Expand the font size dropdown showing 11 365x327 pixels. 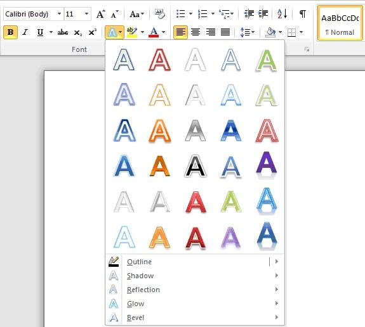[86, 14]
